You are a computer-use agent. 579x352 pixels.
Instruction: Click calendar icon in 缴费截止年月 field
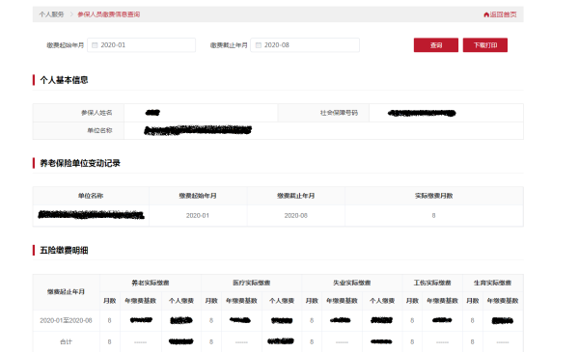[259, 45]
